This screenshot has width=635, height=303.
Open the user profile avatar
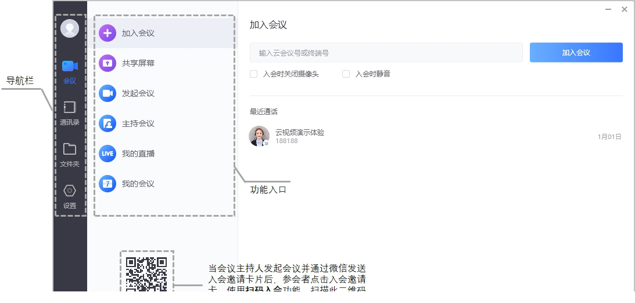click(70, 28)
